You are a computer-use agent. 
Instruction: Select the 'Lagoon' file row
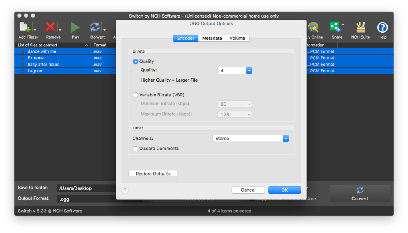click(65, 71)
